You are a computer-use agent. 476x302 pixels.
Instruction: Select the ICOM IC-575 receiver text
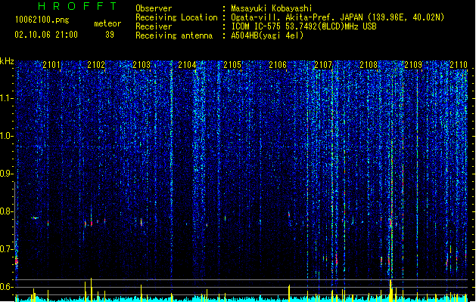(x=304, y=26)
